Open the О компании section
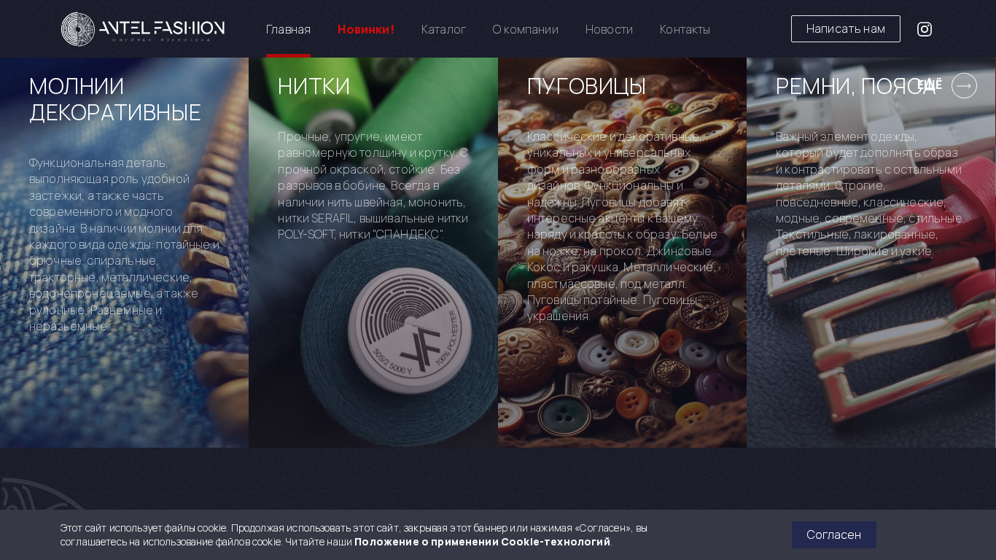996x560 pixels. coord(526,29)
